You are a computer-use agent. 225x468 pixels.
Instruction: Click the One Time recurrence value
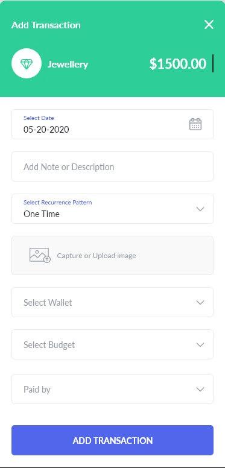click(42, 214)
